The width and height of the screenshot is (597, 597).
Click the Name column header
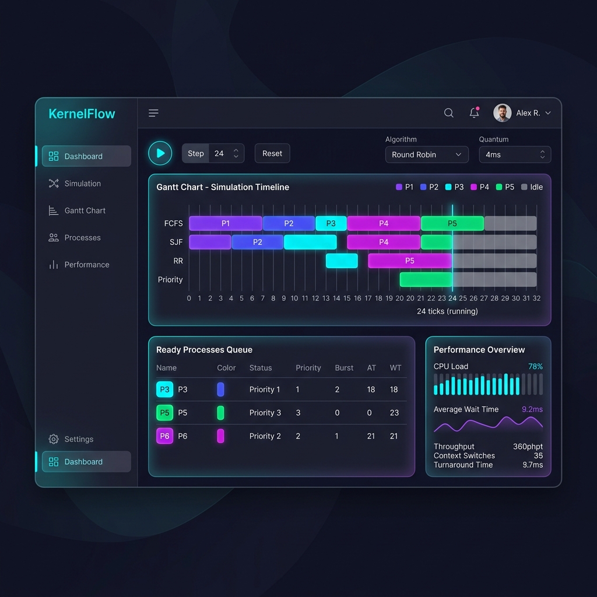[x=166, y=368]
